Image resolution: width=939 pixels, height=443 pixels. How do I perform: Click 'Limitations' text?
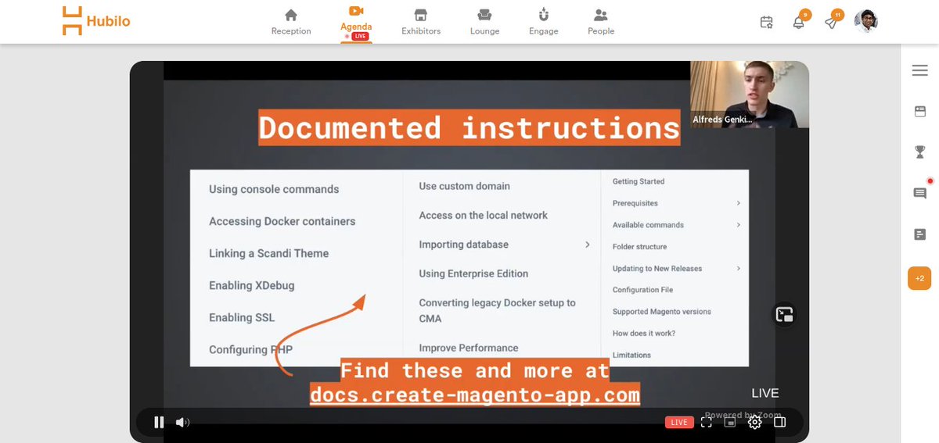pyautogui.click(x=631, y=355)
